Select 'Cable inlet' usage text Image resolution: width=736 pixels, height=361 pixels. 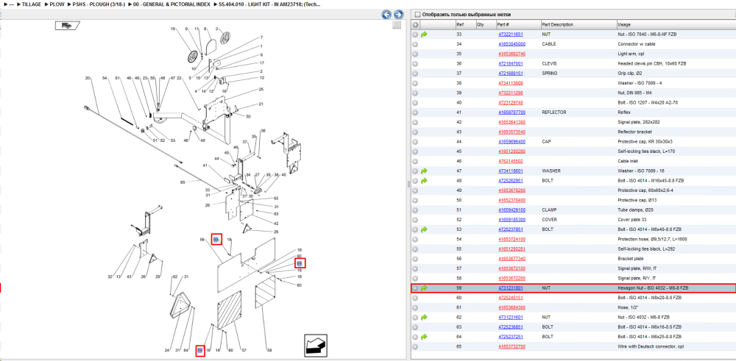point(629,161)
